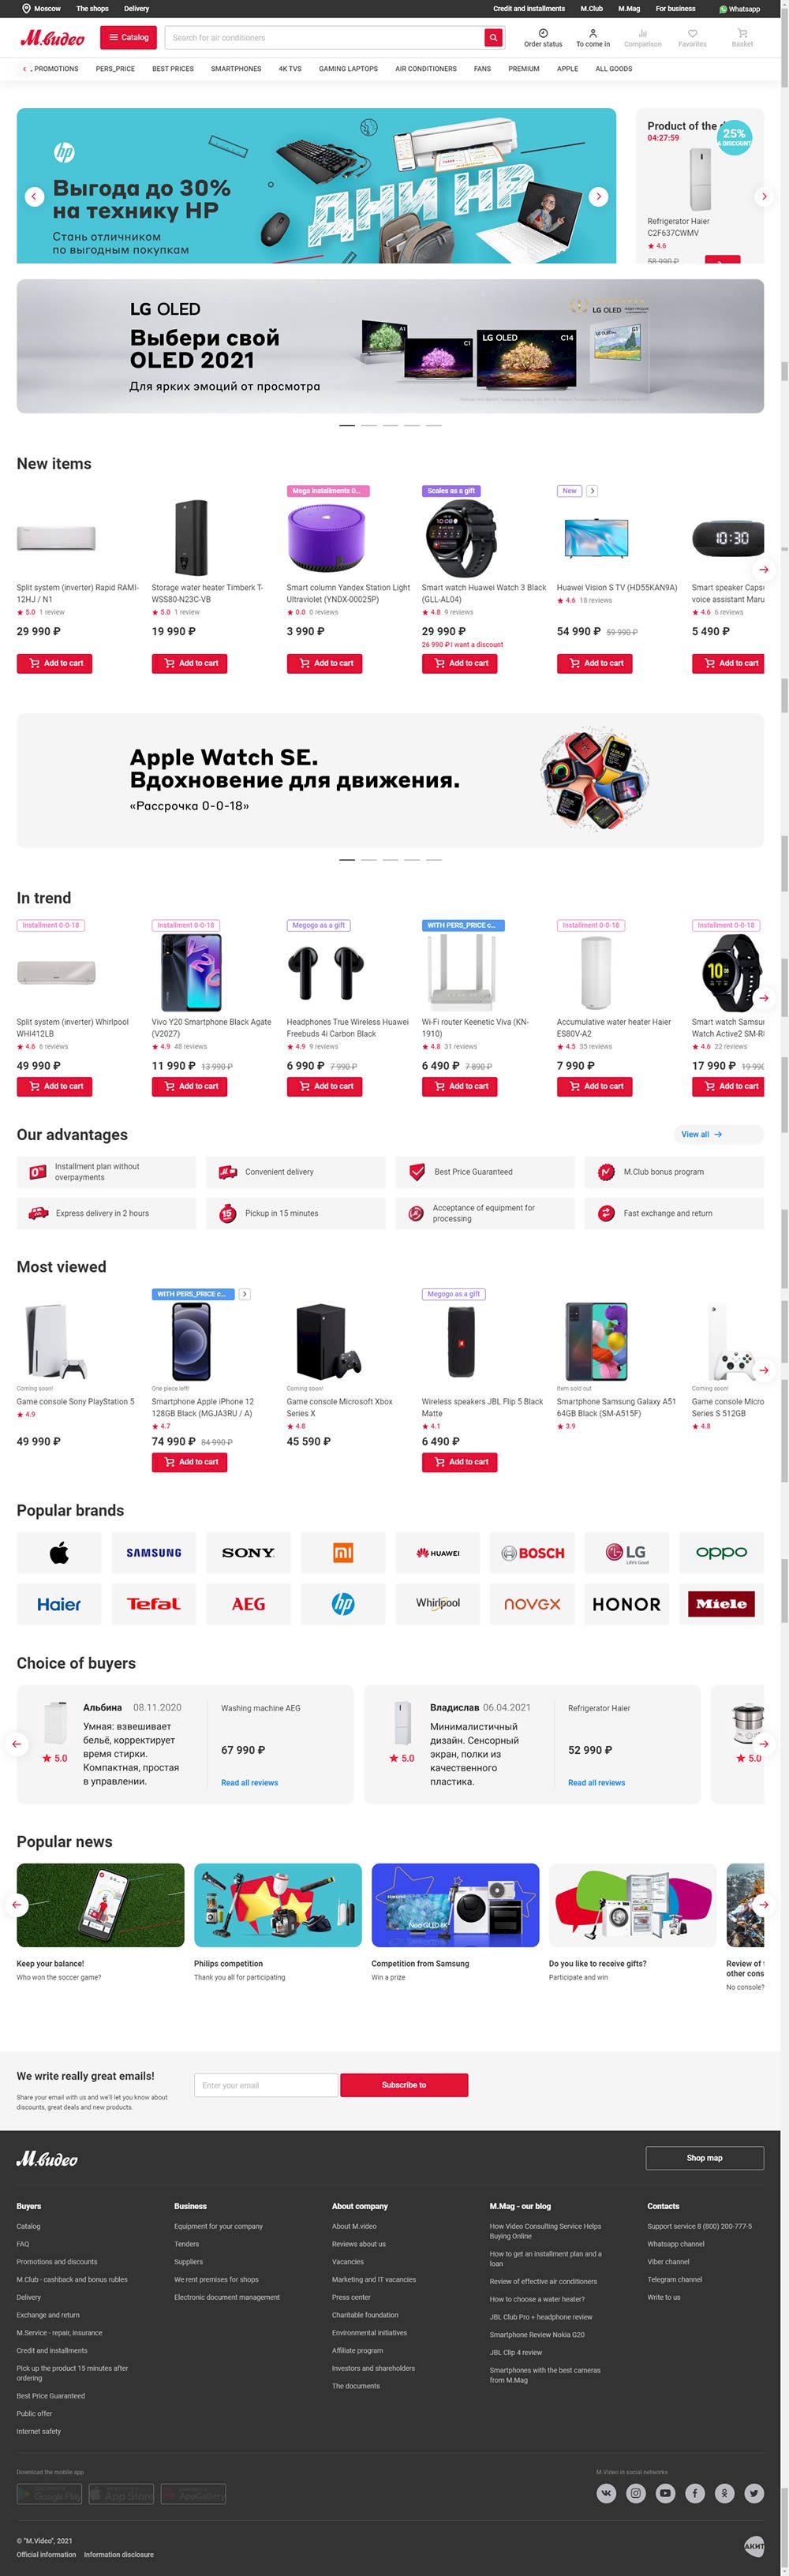The height and width of the screenshot is (2576, 789).
Task: Select the Samsung brand logo tile
Action: pos(154,1553)
